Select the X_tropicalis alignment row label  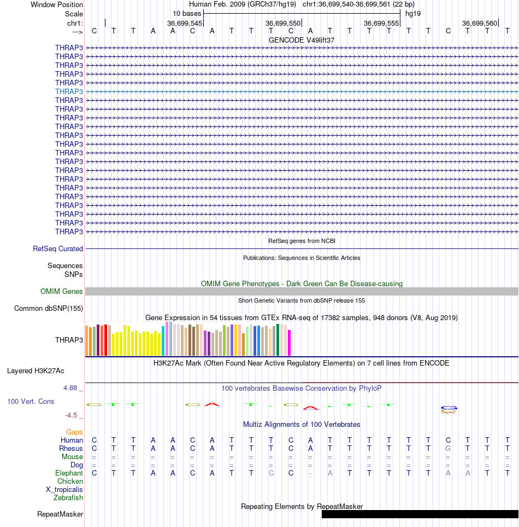[x=64, y=489]
